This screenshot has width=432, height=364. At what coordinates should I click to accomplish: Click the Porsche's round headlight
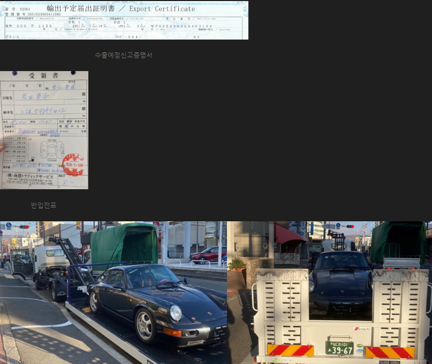[176, 313]
